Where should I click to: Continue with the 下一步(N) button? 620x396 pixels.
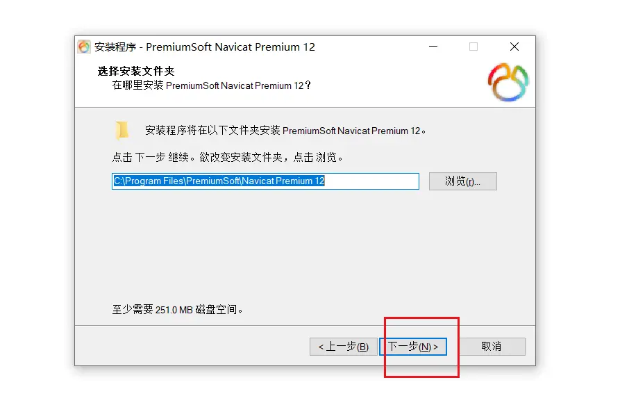click(413, 347)
